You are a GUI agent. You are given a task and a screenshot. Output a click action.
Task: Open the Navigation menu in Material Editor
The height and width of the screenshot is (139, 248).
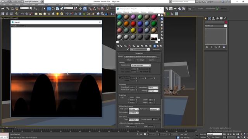pos(135,12)
